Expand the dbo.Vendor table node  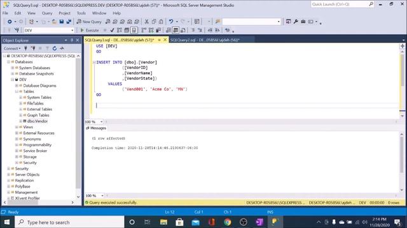coord(21,121)
